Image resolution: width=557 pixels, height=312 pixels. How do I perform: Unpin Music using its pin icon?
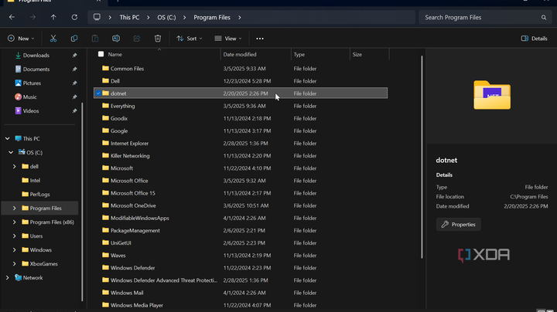(74, 97)
